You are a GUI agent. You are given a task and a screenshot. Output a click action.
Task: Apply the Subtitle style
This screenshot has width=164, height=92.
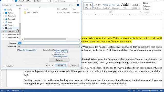[x=134, y=6]
